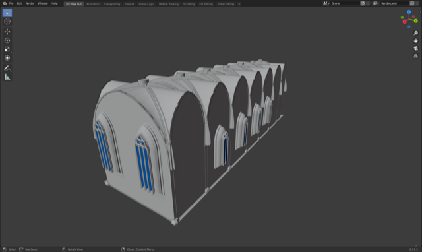Screen dimensions: 422x252
Task: Click the Rotate View hint in status bar
Action: tap(75, 249)
